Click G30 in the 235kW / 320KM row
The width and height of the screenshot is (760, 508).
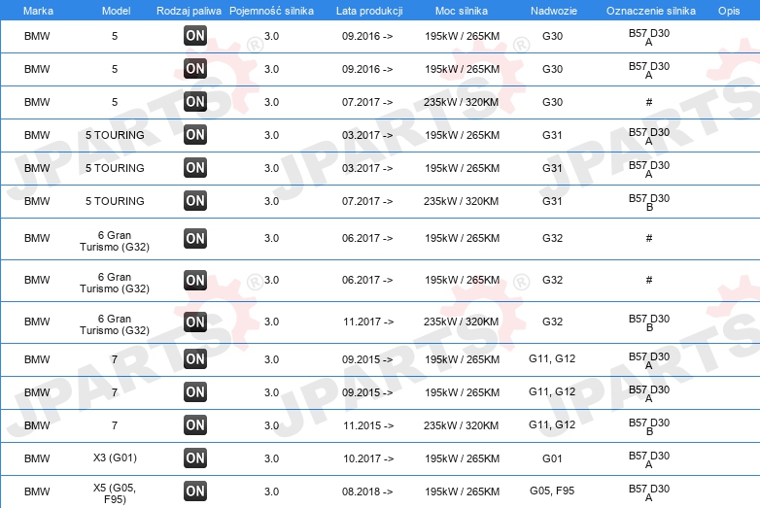point(552,102)
